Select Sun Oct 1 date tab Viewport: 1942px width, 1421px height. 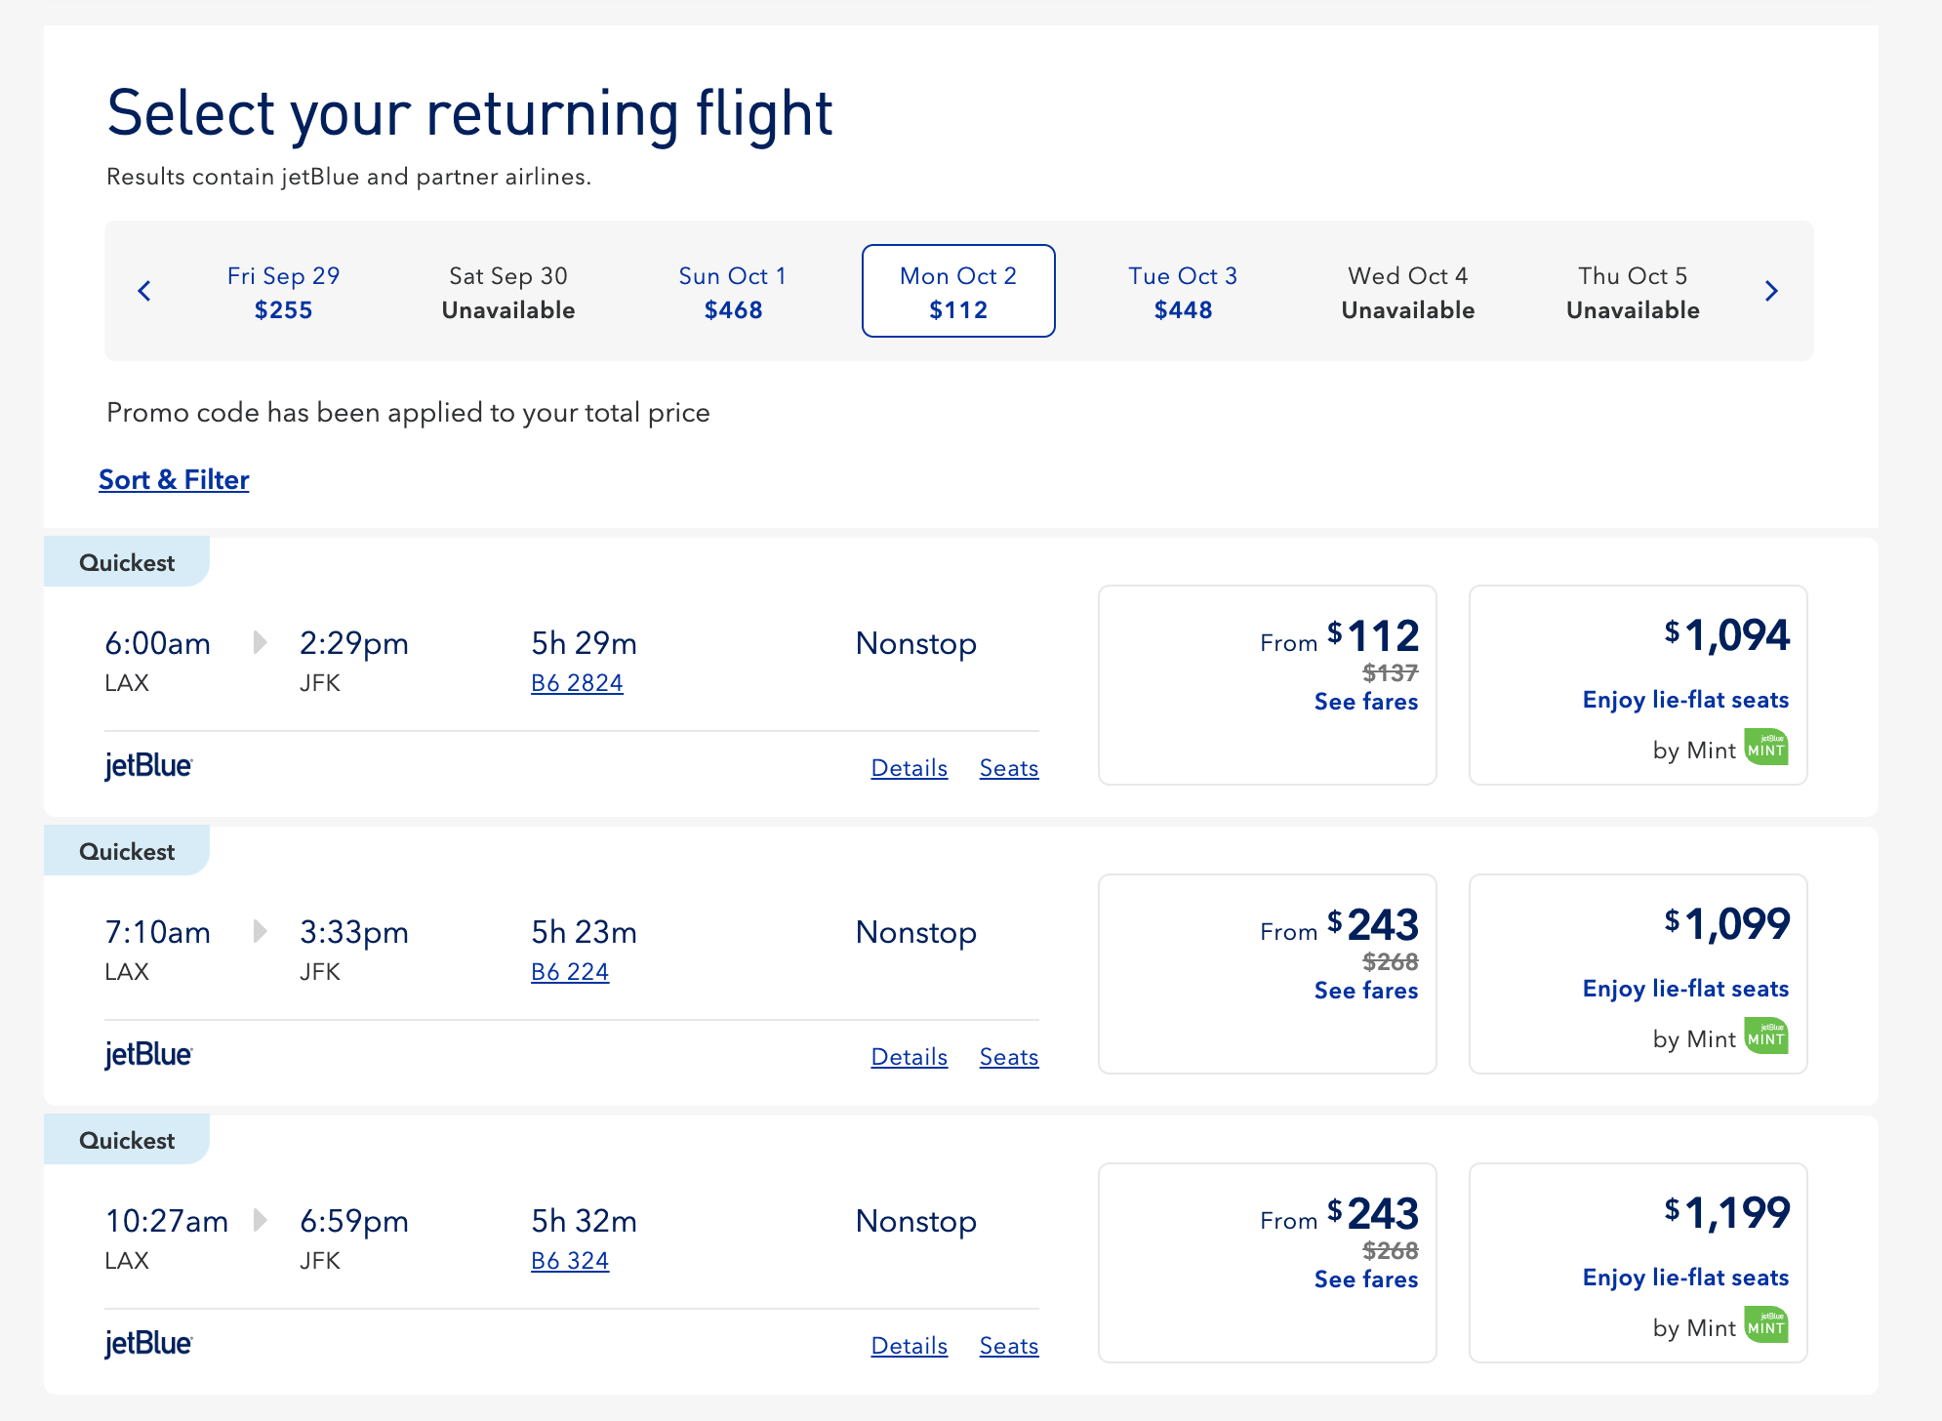(x=733, y=292)
